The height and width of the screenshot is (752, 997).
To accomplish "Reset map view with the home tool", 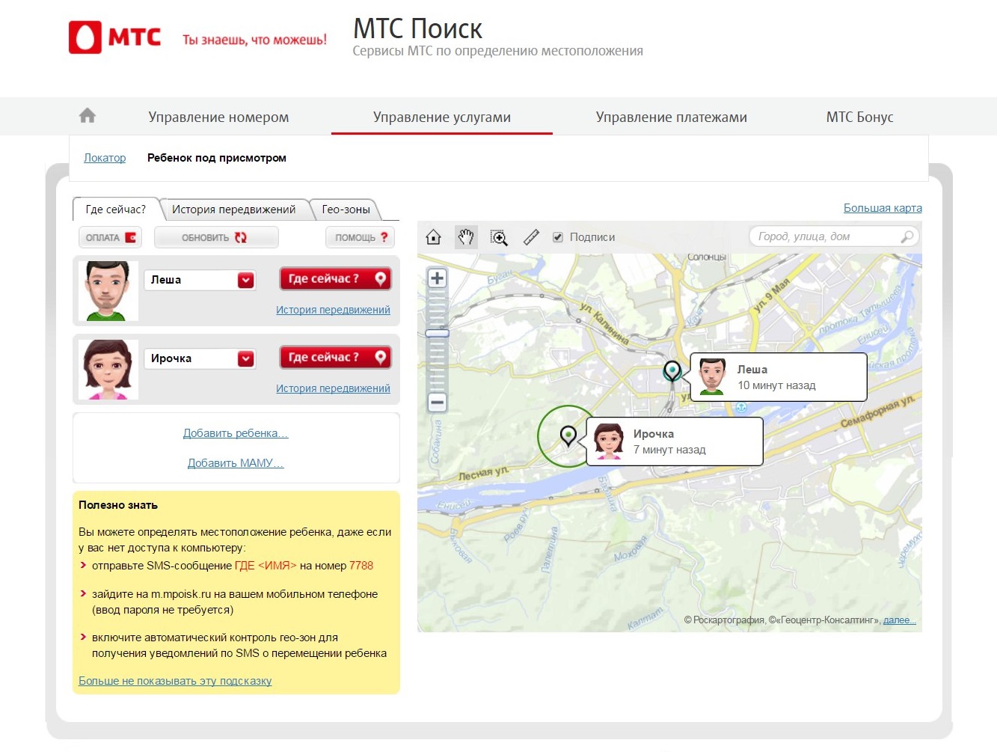I will [433, 237].
